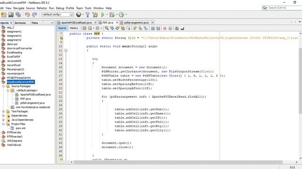Open the dropdown arrow beside Run Project
Image resolution: width=302 pixels, height=169 pixels.
[x=107, y=15]
